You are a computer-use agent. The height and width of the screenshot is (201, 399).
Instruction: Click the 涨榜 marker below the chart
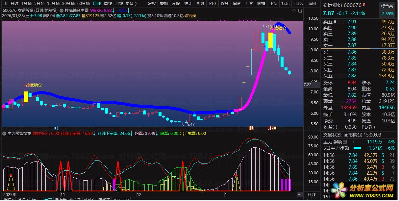click(272, 128)
